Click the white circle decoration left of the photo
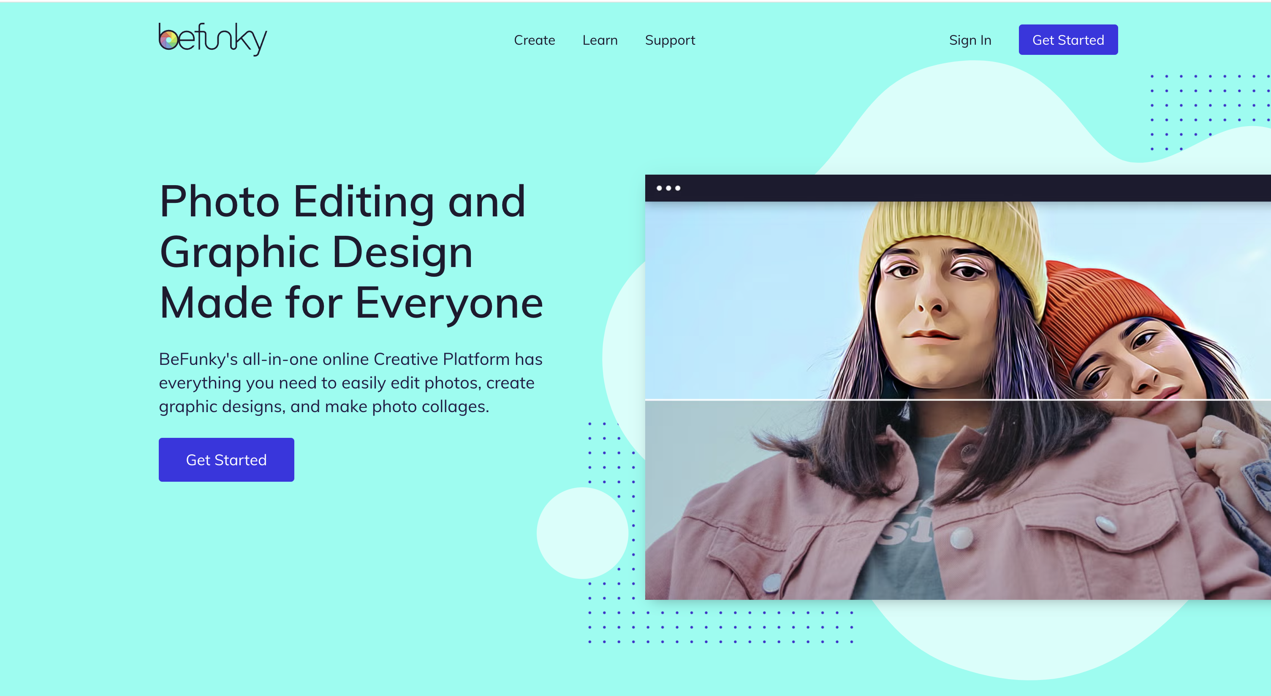The image size is (1271, 696). point(582,533)
